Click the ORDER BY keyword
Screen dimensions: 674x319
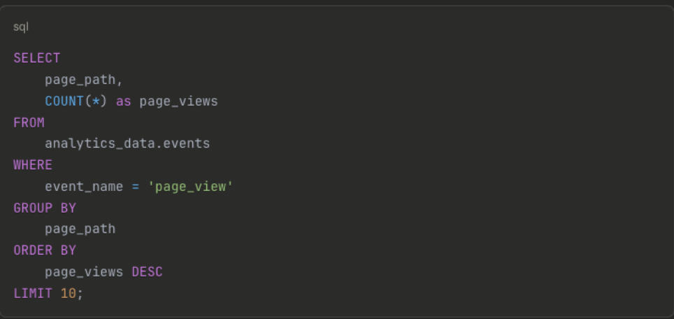[45, 250]
